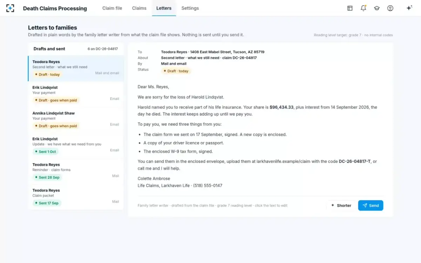Click the greeting line Dear Ms. Reyes
This screenshot has height=263, width=421.
[153, 87]
